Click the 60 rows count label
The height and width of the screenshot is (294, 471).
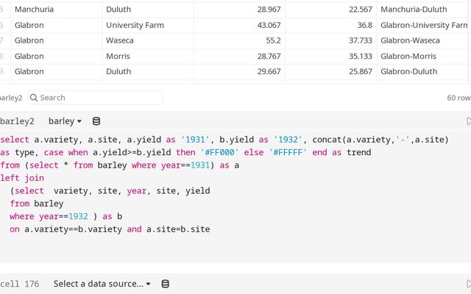pos(458,98)
